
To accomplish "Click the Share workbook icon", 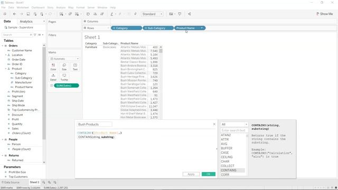I will click(x=190, y=14).
